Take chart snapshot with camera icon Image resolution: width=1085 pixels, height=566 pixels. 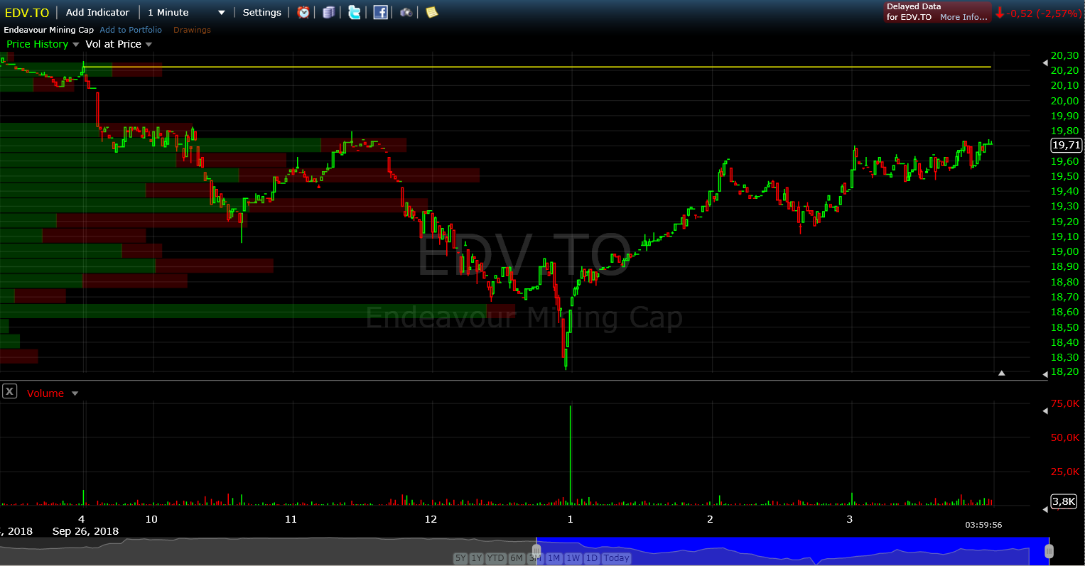[x=406, y=12]
